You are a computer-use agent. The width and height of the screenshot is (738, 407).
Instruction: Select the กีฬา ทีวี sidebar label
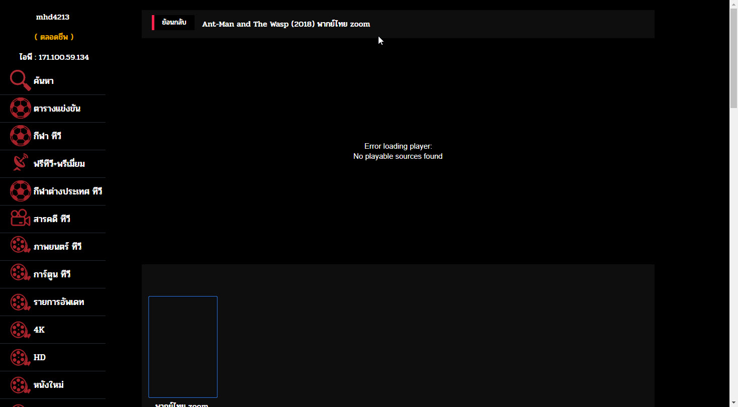tap(47, 136)
